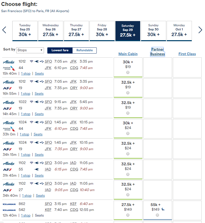Click power outlet icon on Air France flight 55
The image size is (205, 223).
37,169
